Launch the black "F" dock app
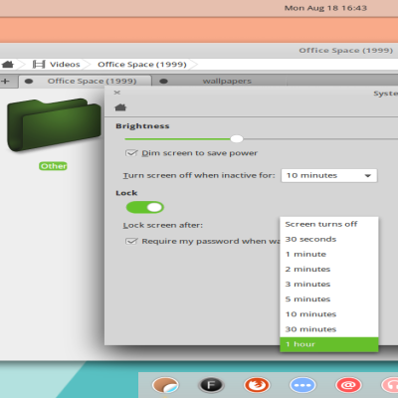Viewport: 398px width, 398px height. [x=211, y=385]
